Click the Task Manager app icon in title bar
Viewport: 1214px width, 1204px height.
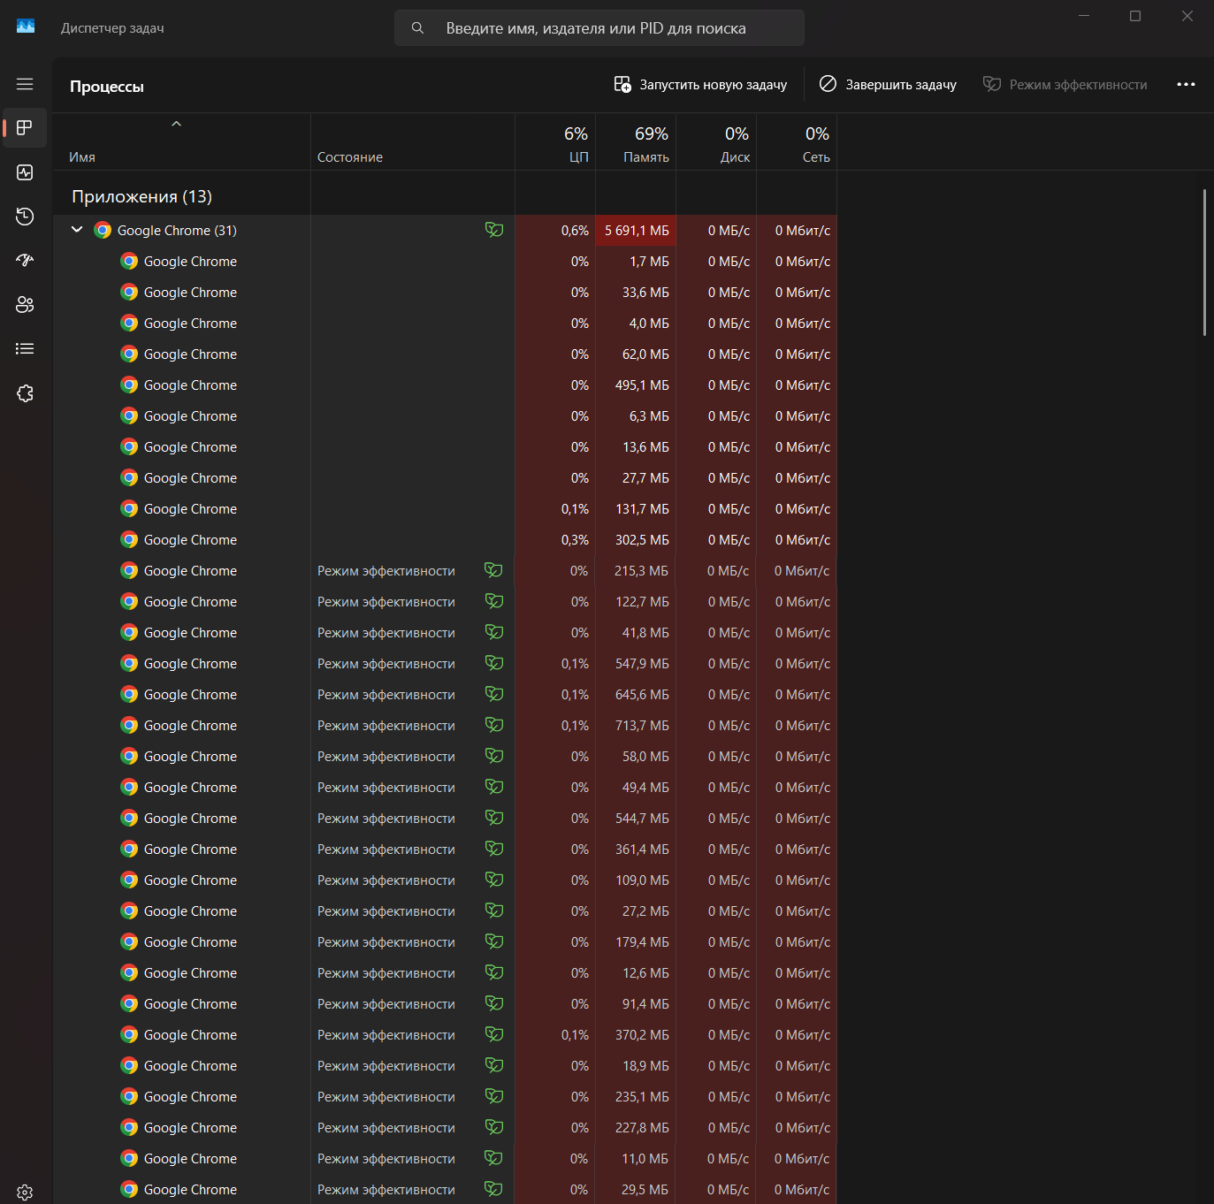pos(26,27)
